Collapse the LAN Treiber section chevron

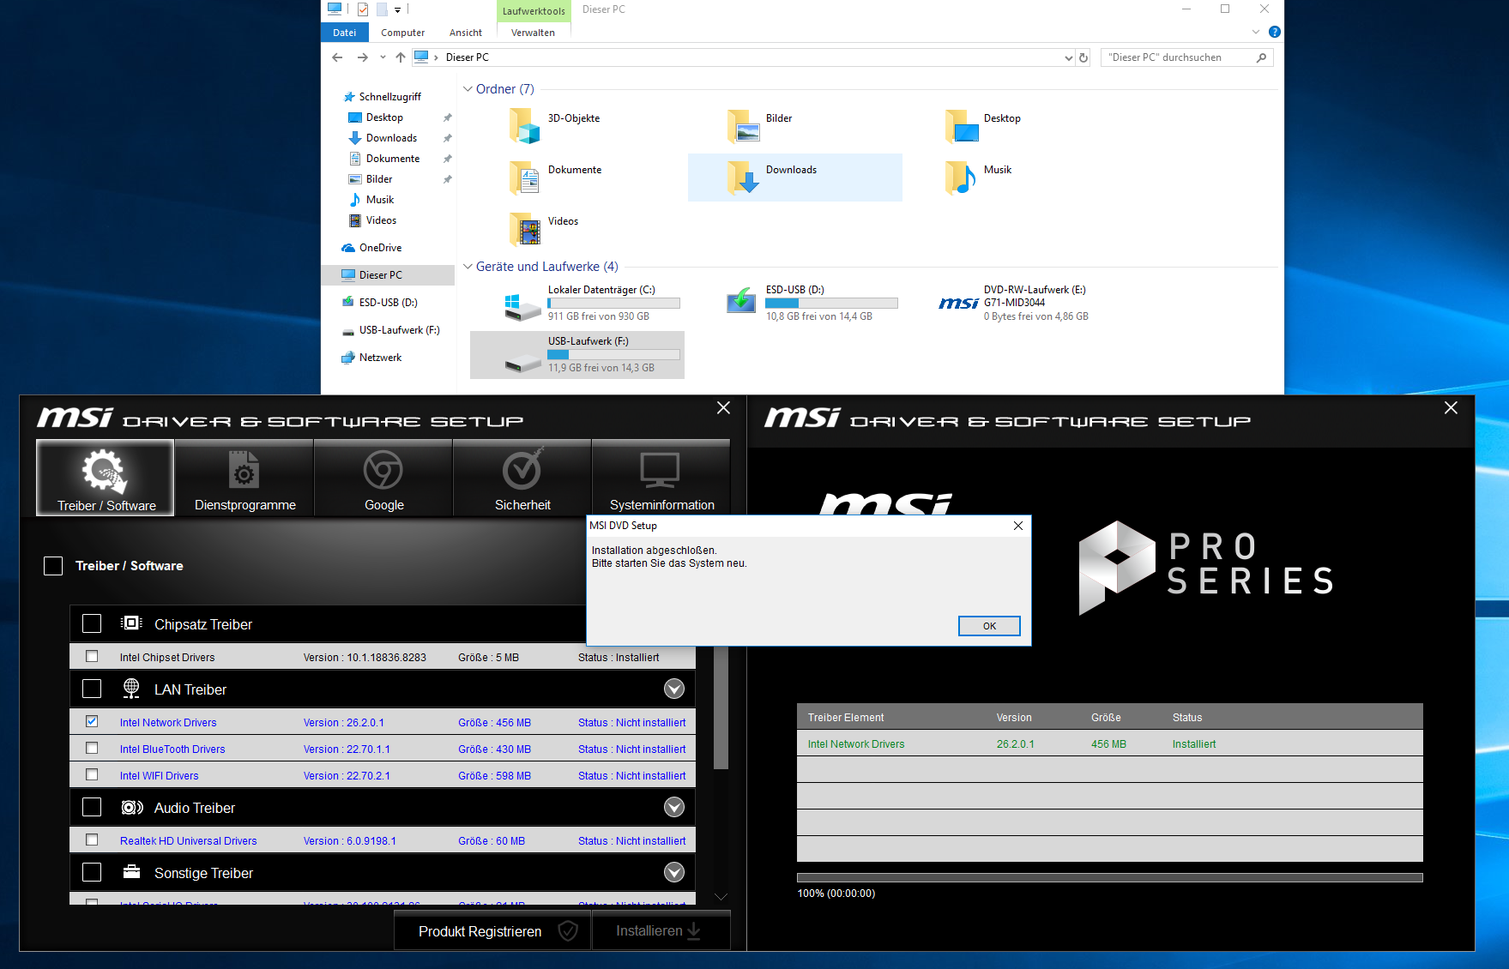(x=674, y=689)
